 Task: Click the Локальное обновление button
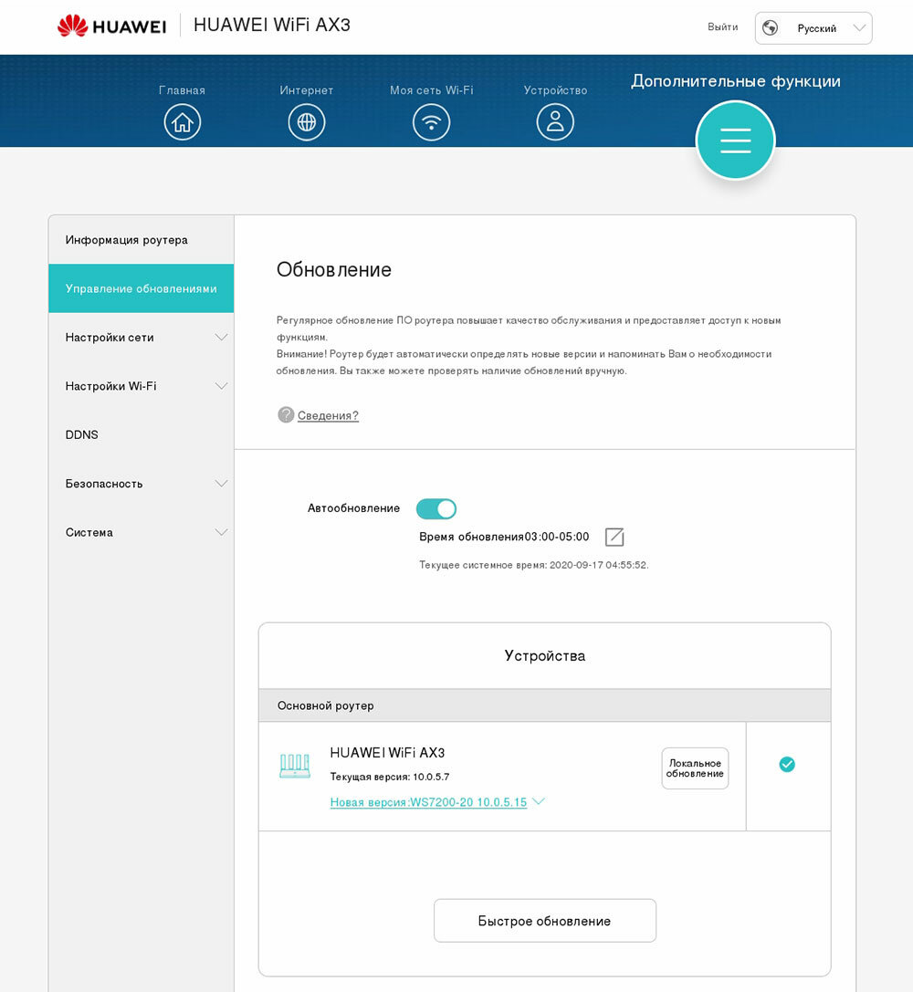tap(695, 768)
